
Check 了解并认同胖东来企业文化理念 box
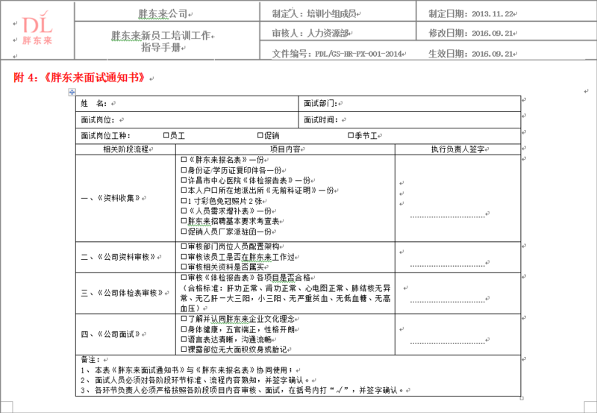click(184, 318)
